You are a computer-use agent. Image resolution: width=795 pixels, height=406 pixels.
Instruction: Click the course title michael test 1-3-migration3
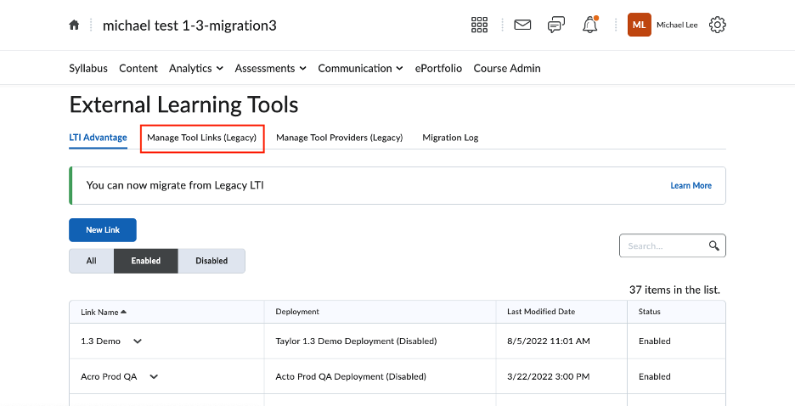pyautogui.click(x=189, y=25)
